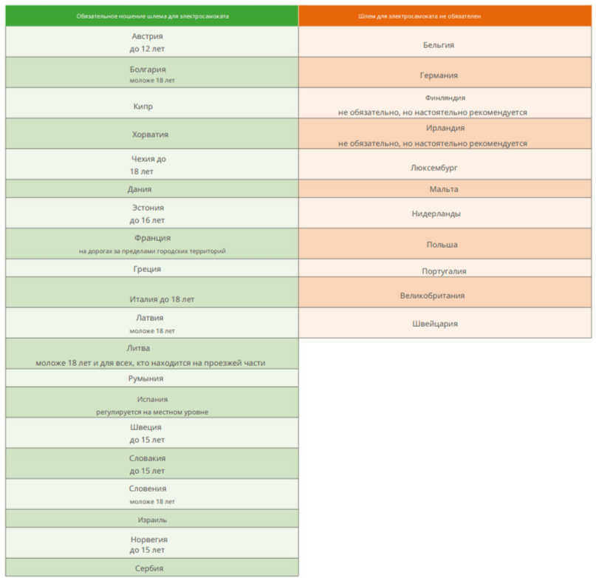
Task: Select the Франция cell with road note
Action: point(152,244)
